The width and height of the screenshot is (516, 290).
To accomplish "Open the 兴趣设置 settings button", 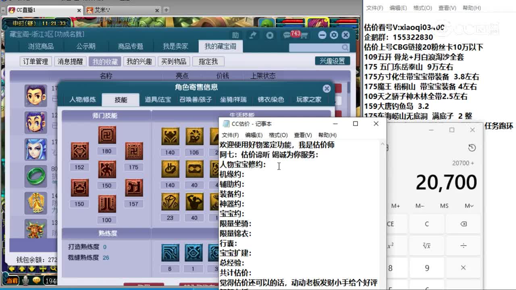I will click(332, 61).
